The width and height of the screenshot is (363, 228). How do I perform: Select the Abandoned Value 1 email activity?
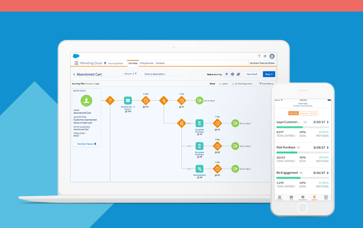click(x=128, y=100)
